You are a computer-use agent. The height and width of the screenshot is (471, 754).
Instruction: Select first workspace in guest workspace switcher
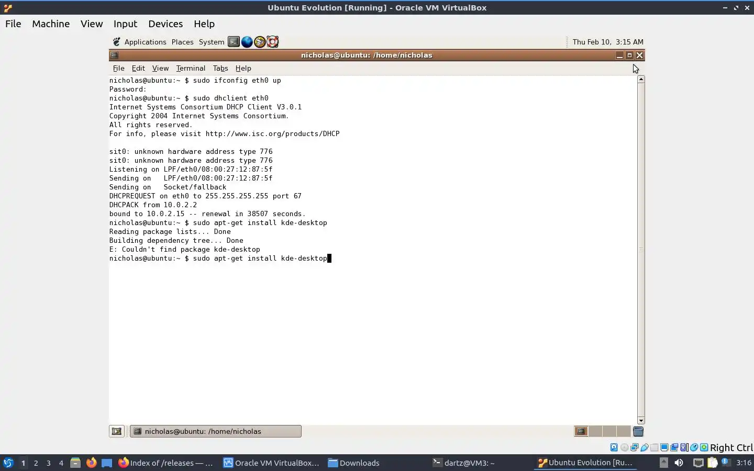coord(581,431)
